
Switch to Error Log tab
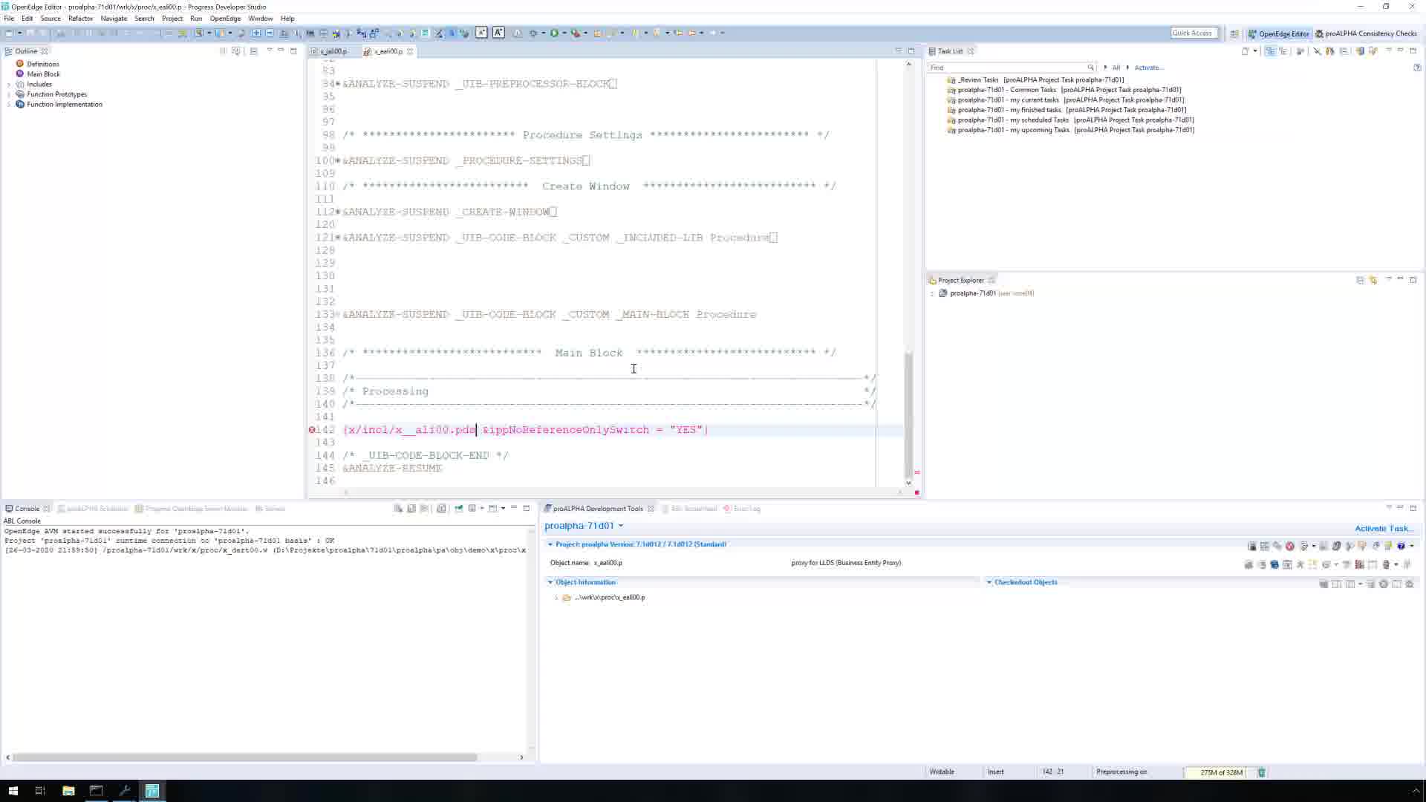[x=743, y=509]
